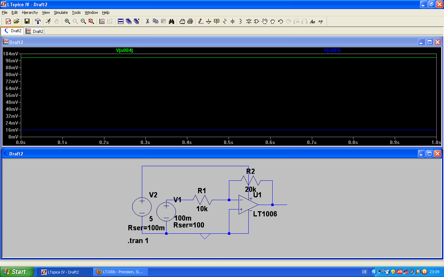The height and width of the screenshot is (277, 444).
Task: Place an Inductor component
Action: [240, 21]
